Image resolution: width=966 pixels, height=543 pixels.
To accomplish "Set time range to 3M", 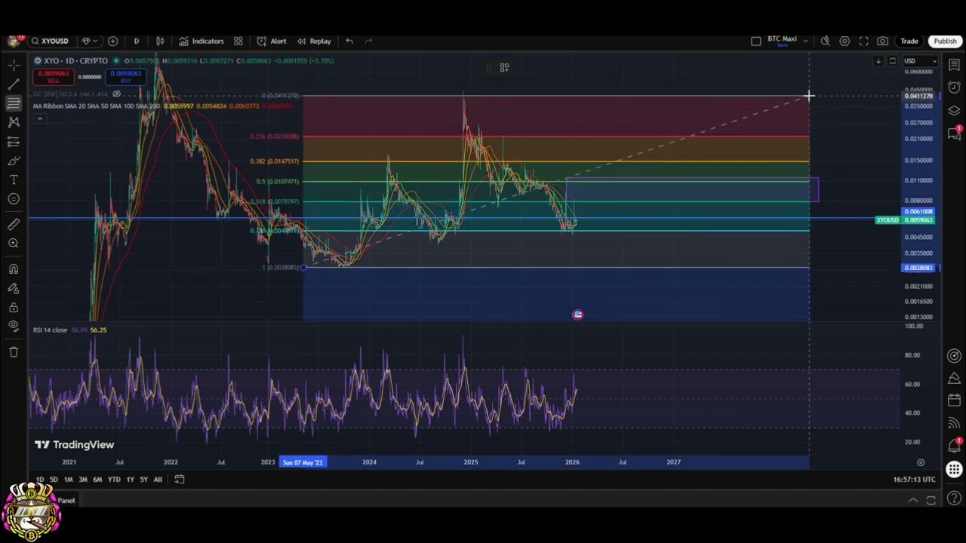I will pos(83,480).
